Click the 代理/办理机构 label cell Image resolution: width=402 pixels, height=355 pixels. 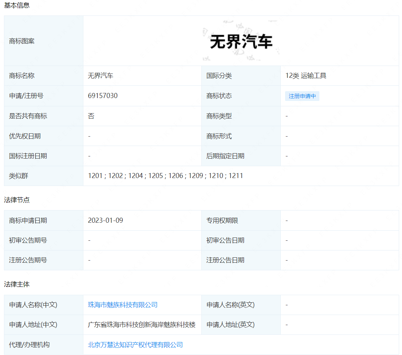point(29,345)
